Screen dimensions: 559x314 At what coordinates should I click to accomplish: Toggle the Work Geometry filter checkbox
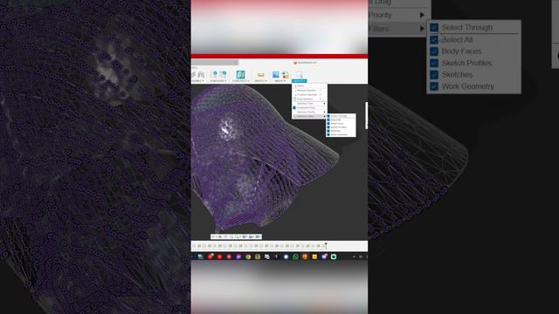328,134
